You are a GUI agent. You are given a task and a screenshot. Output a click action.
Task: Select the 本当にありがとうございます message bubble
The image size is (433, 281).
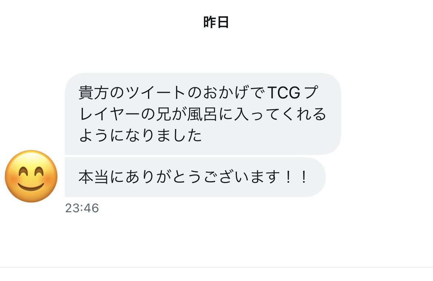click(x=195, y=177)
